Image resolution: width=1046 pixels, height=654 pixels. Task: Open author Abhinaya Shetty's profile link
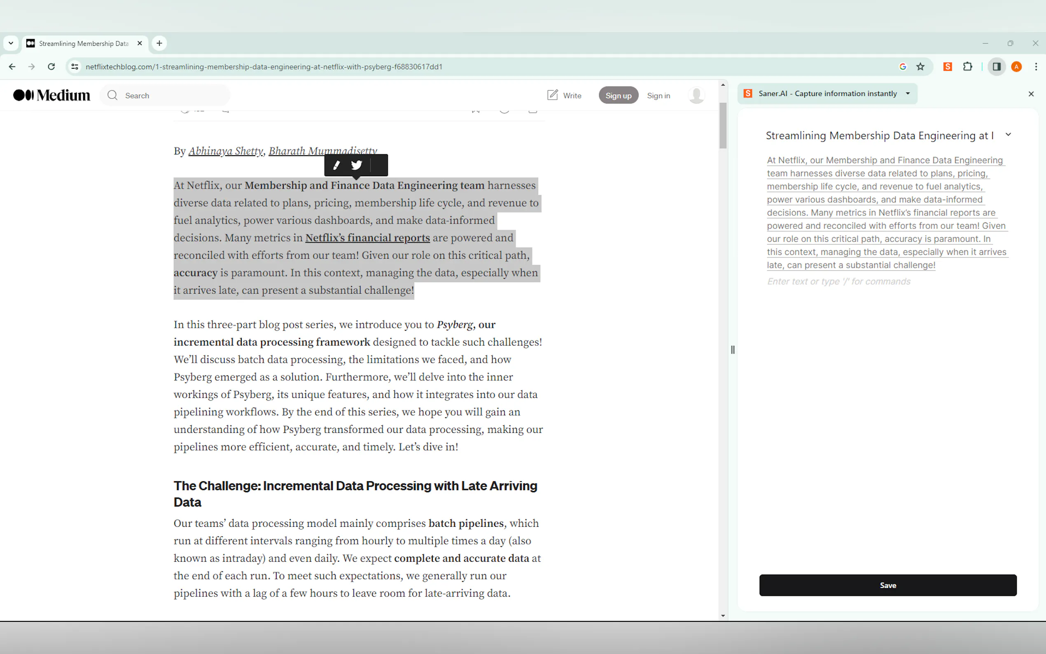pos(225,151)
